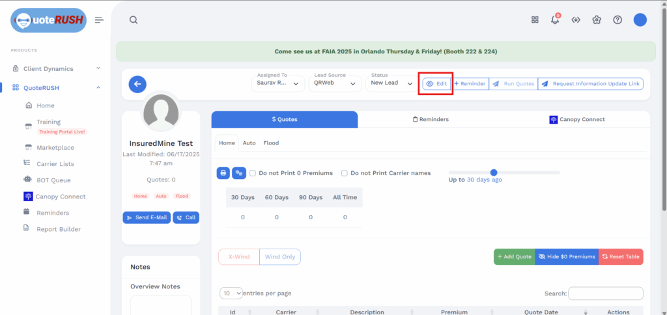This screenshot has height=315, width=667.
Task: Click the pink Flood tag badge
Action: pyautogui.click(x=182, y=196)
